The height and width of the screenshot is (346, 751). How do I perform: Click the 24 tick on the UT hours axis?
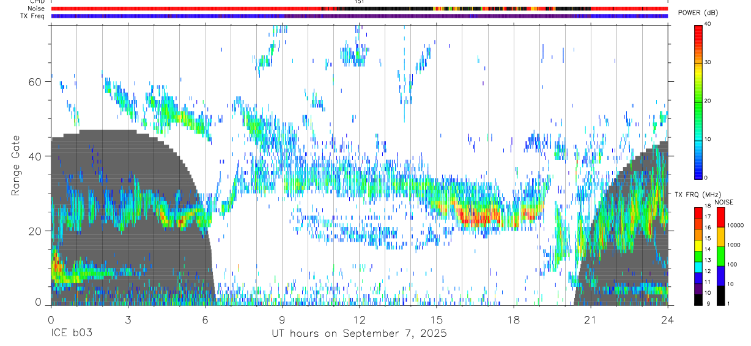click(x=667, y=319)
